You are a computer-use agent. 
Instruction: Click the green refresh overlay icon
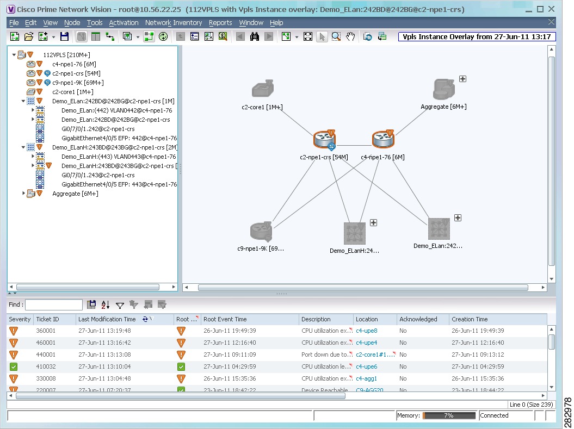pyautogui.click(x=163, y=36)
